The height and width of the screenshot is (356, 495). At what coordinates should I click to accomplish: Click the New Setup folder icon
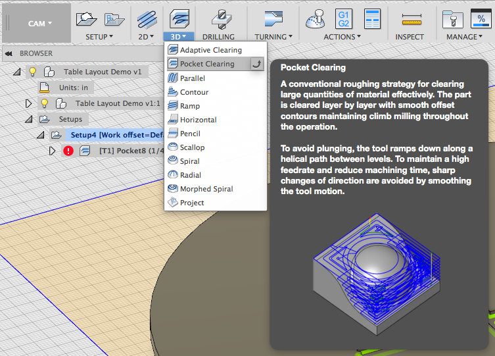click(x=86, y=18)
